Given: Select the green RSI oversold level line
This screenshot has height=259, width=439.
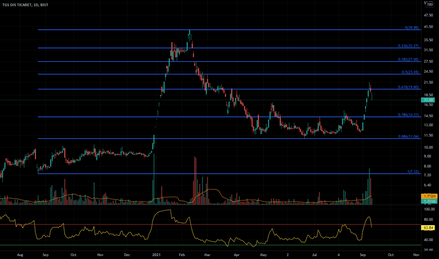Looking at the screenshot, I should click(211, 245).
